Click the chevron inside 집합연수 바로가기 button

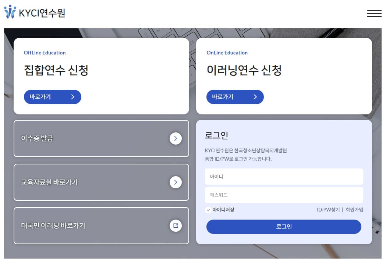72,97
